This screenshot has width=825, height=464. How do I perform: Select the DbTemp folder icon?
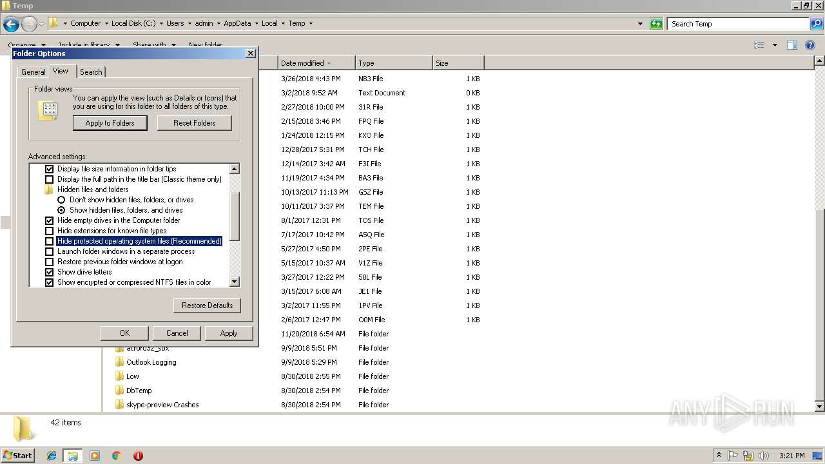119,391
